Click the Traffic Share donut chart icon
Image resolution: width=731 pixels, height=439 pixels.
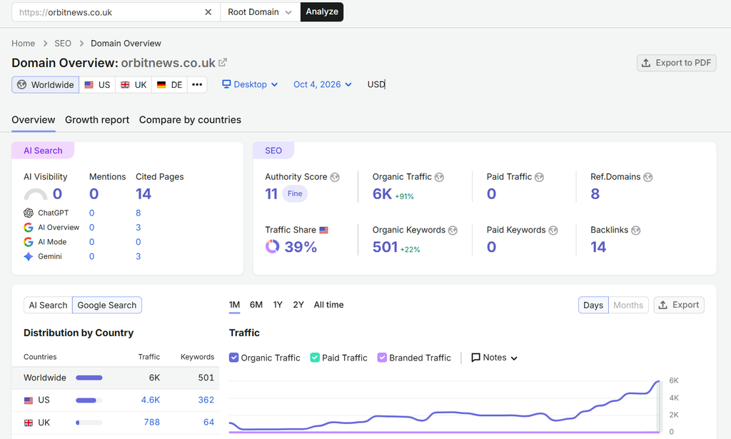[x=272, y=246]
